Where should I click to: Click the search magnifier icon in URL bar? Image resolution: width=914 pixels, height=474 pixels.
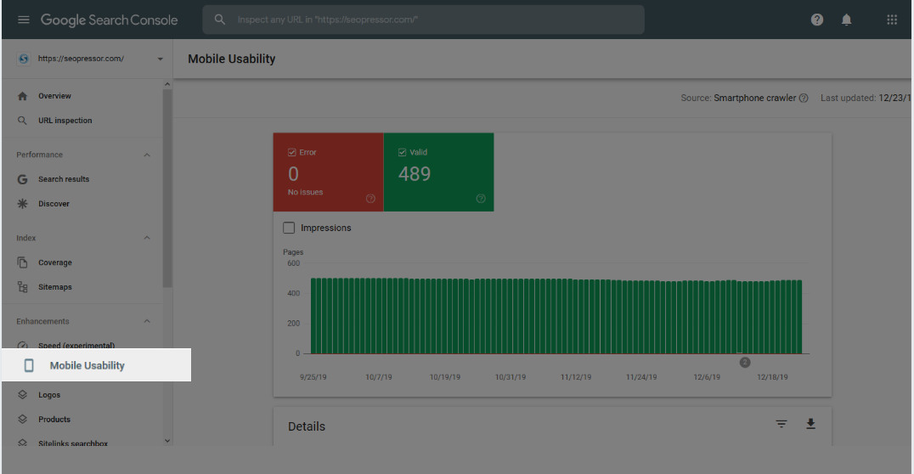(220, 20)
